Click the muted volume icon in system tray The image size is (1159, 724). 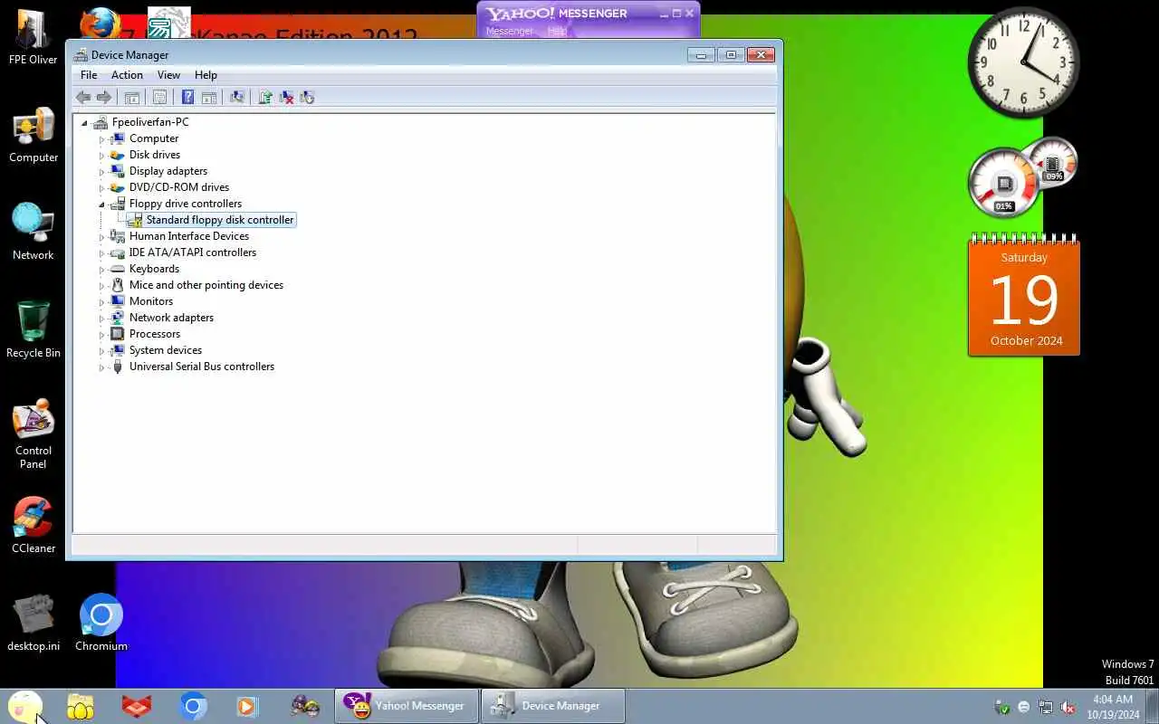coord(1068,707)
